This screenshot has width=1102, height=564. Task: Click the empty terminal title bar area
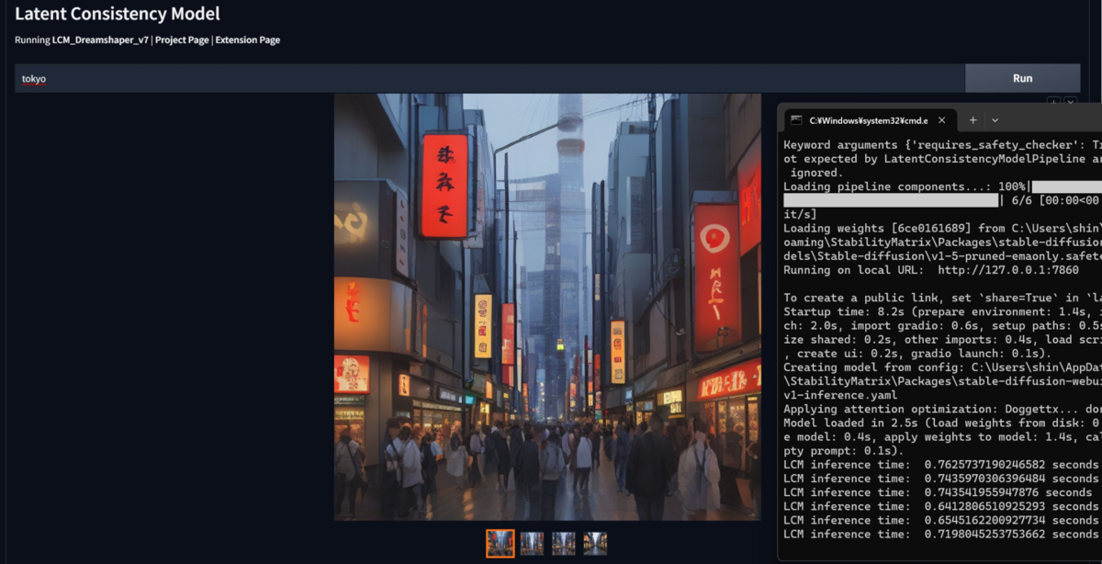(x=1051, y=120)
